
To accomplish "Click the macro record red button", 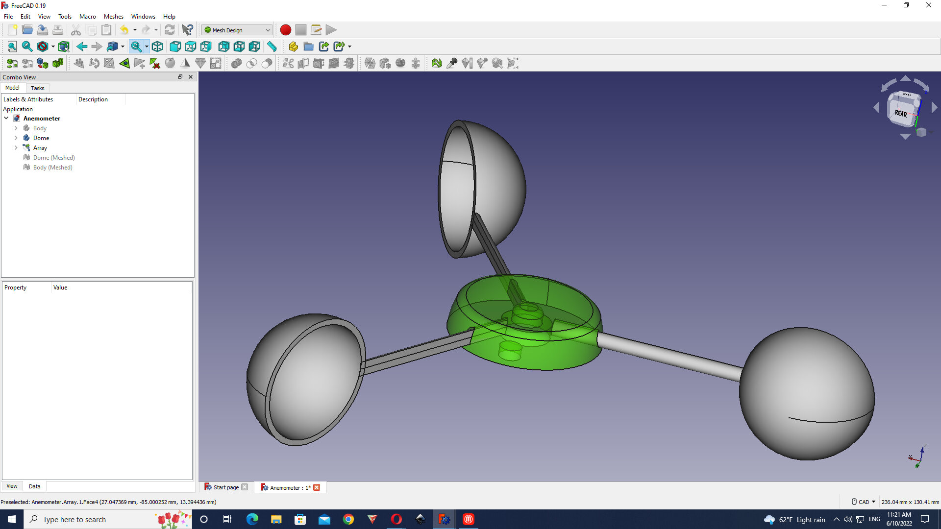I will (285, 30).
